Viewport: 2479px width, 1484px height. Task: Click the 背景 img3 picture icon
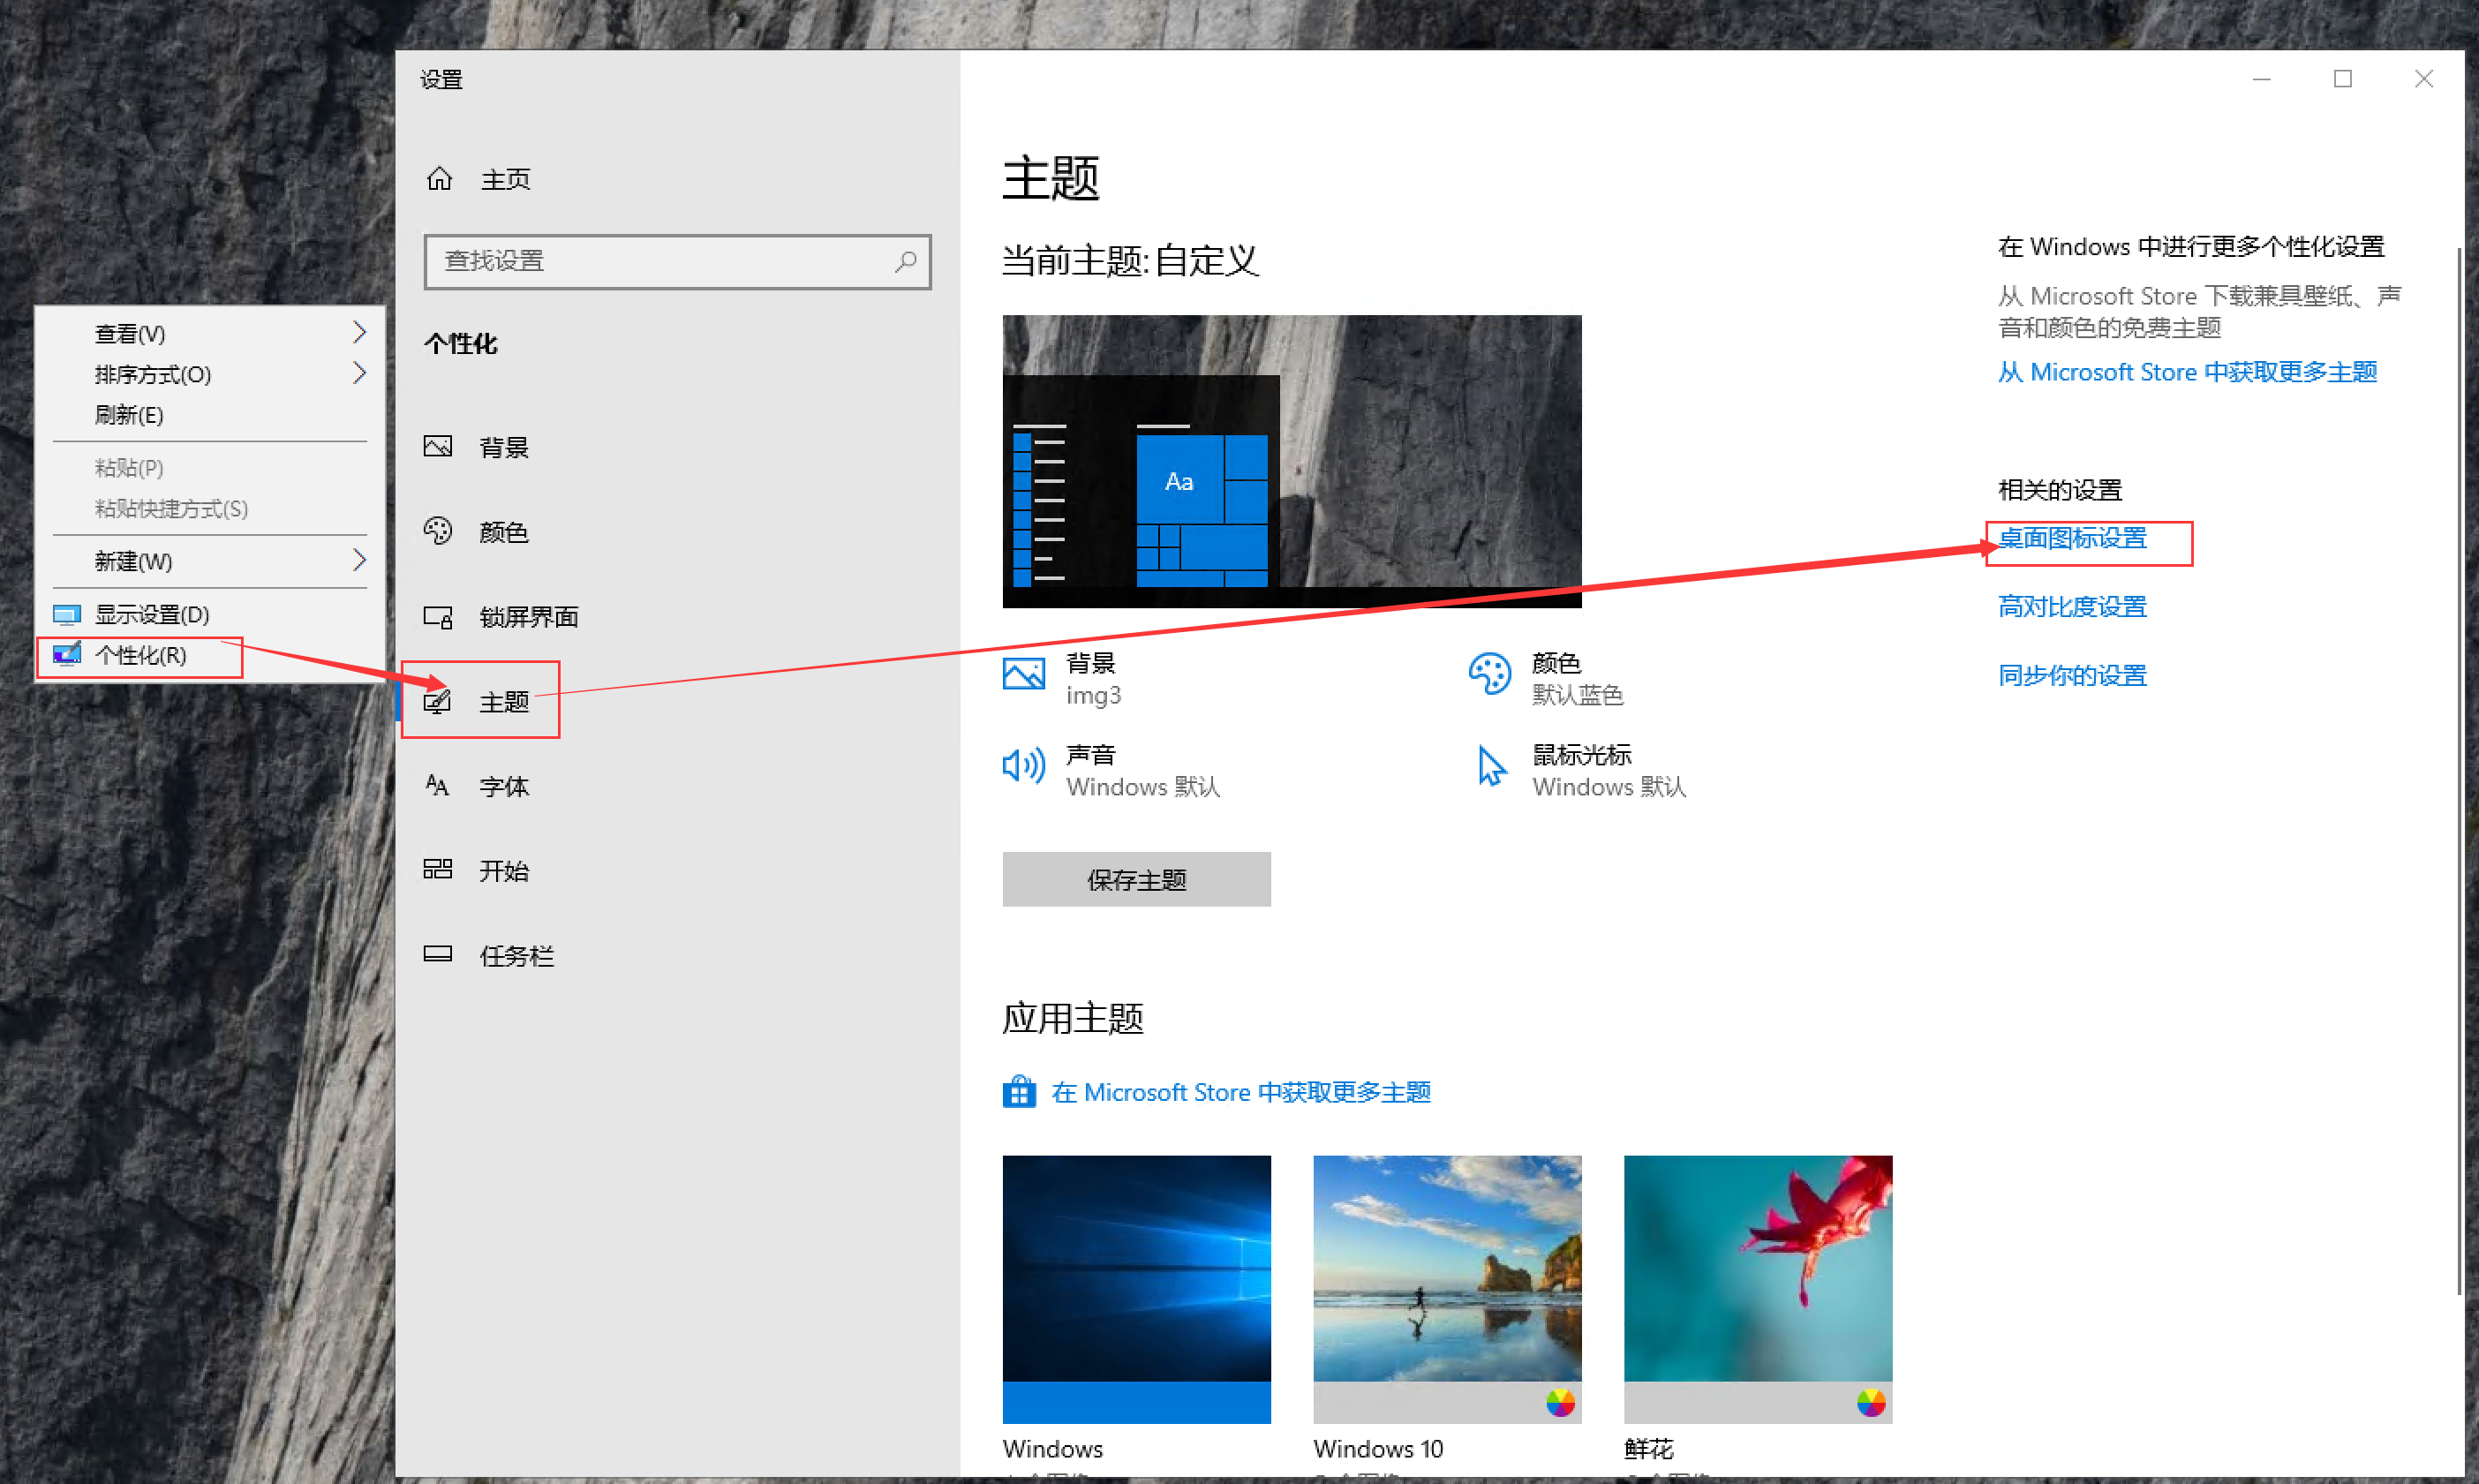[1023, 673]
